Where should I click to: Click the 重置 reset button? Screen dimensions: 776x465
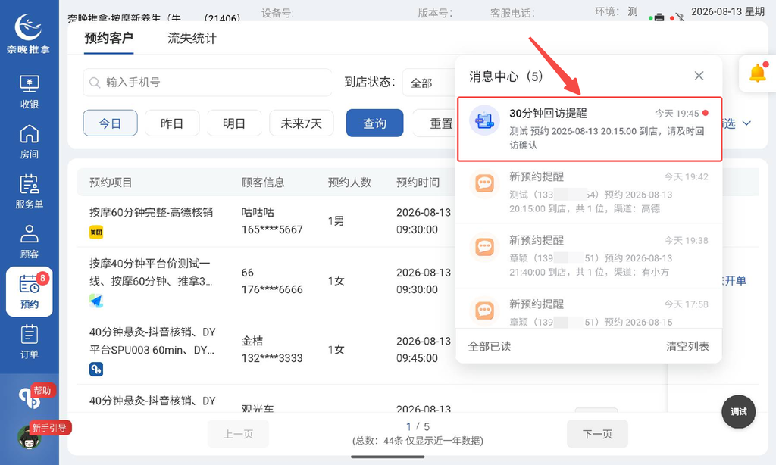(x=434, y=123)
